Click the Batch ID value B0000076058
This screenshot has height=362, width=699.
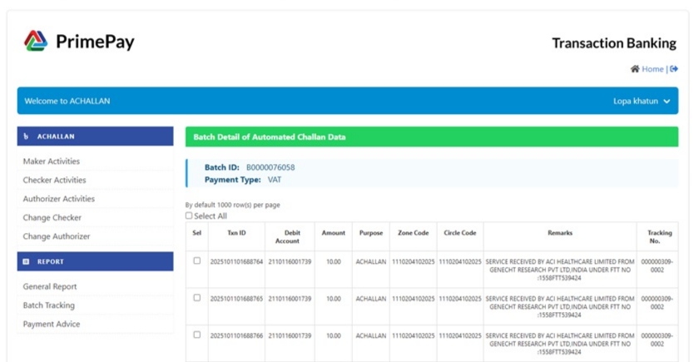tap(270, 167)
